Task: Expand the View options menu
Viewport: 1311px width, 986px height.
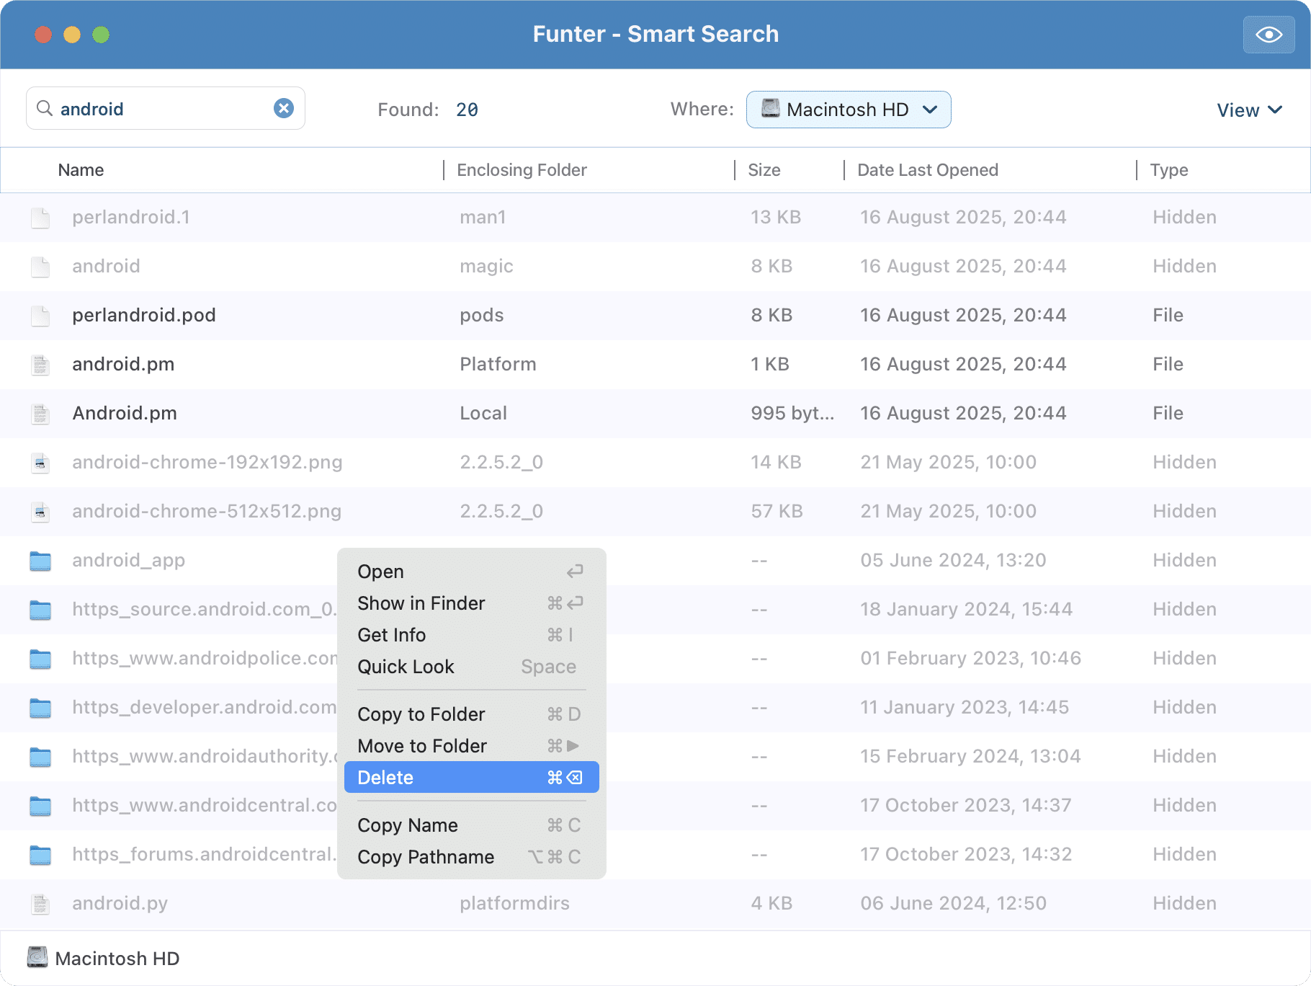Action: [1249, 110]
